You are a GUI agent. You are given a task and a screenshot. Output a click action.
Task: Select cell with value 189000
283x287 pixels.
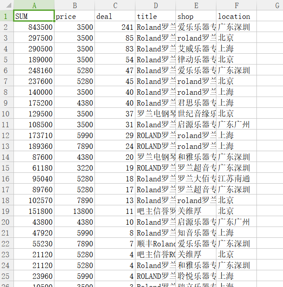tap(34, 59)
